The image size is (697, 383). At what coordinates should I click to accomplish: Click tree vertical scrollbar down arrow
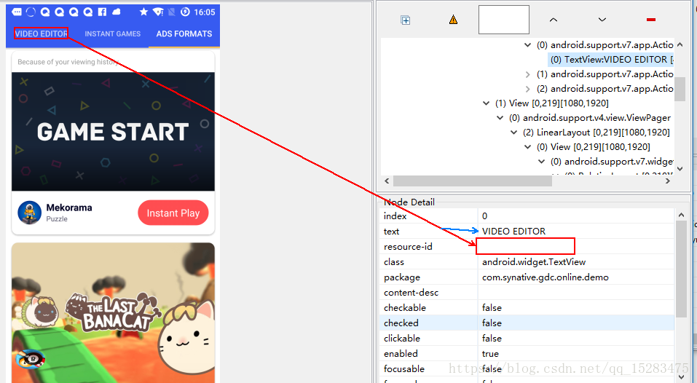pyautogui.click(x=680, y=168)
